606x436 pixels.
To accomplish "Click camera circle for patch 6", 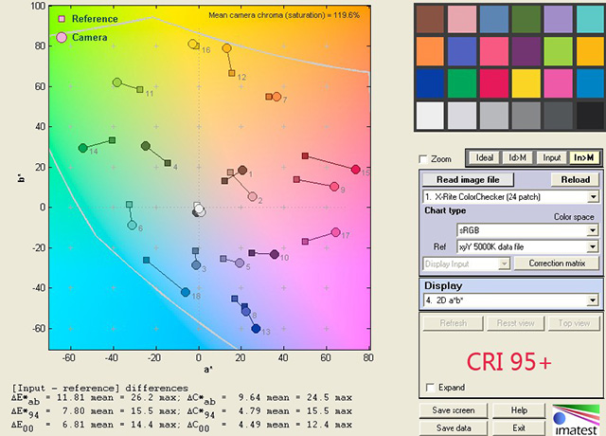I will (132, 226).
